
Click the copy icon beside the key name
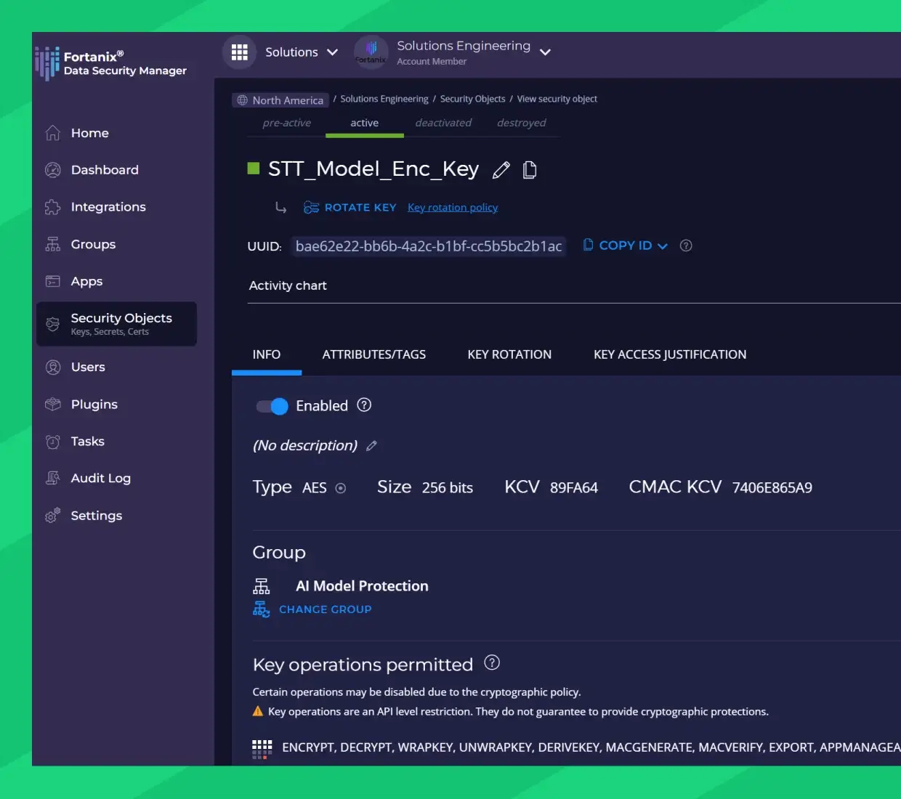530,170
